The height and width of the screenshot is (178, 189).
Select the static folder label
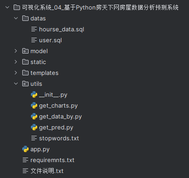point(38,62)
